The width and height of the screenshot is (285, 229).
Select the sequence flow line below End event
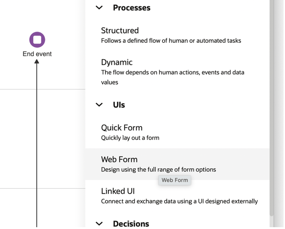(x=37, y=146)
